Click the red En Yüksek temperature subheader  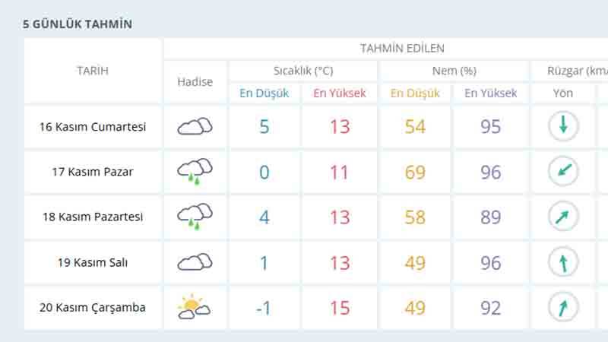coord(340,93)
